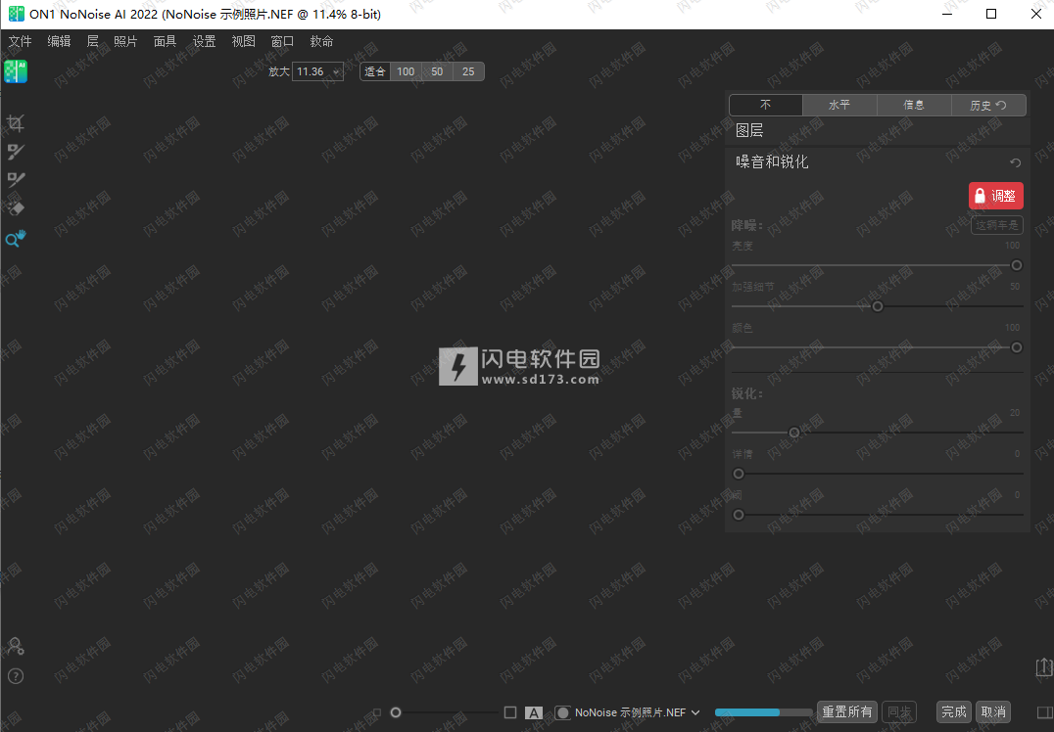
Task: Click the 完成 done button
Action: (953, 711)
